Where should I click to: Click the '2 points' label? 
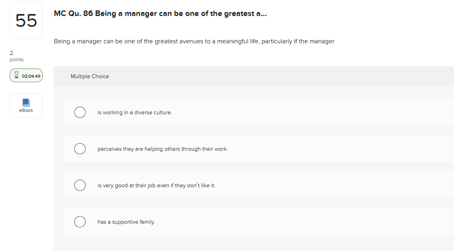click(x=16, y=56)
